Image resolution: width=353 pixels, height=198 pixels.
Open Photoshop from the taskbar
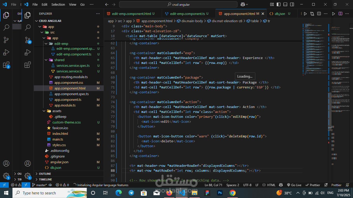coord(220,193)
